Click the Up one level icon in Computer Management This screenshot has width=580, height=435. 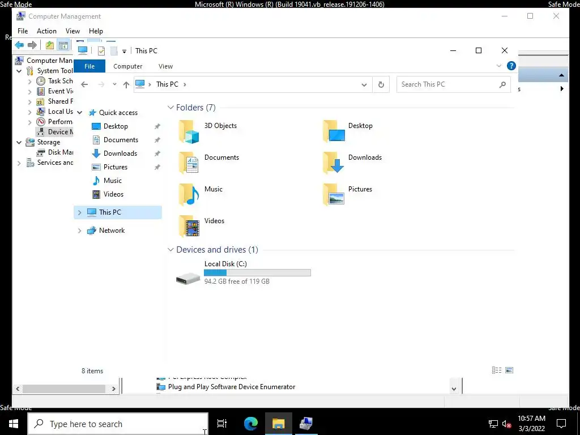[x=50, y=45]
